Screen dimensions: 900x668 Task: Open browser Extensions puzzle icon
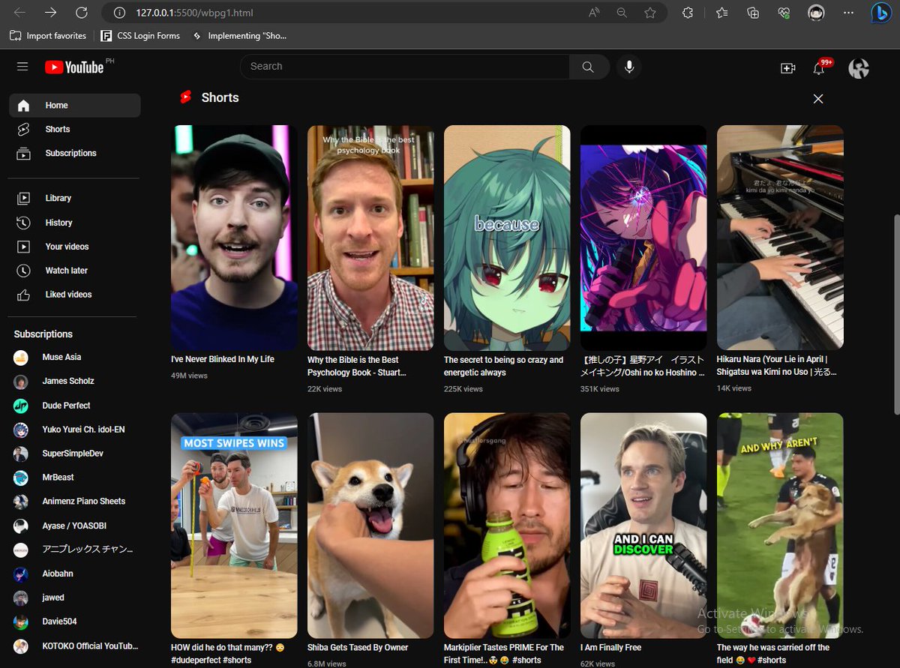688,13
